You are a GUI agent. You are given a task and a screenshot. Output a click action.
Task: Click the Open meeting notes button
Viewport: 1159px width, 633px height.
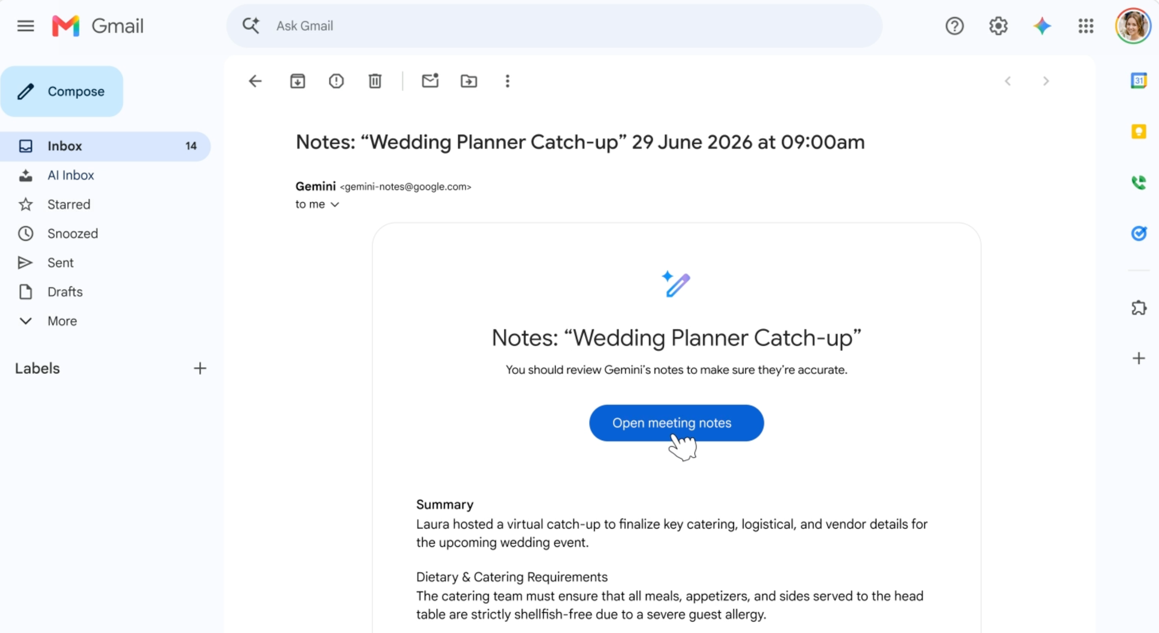click(676, 423)
